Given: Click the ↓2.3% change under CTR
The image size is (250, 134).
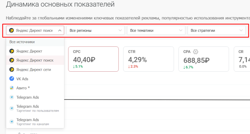Looking at the screenshot, I should pyautogui.click(x=133, y=66).
